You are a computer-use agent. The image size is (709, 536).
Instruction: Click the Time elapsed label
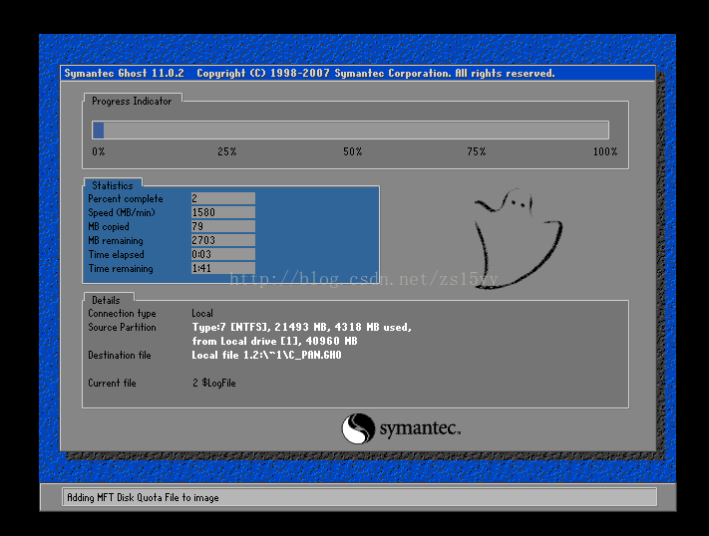coord(117,255)
